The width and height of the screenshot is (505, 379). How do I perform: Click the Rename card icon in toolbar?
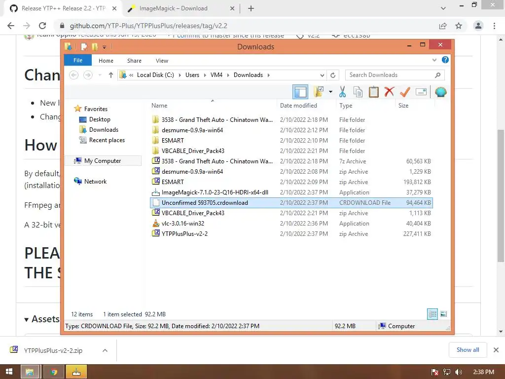point(421,92)
